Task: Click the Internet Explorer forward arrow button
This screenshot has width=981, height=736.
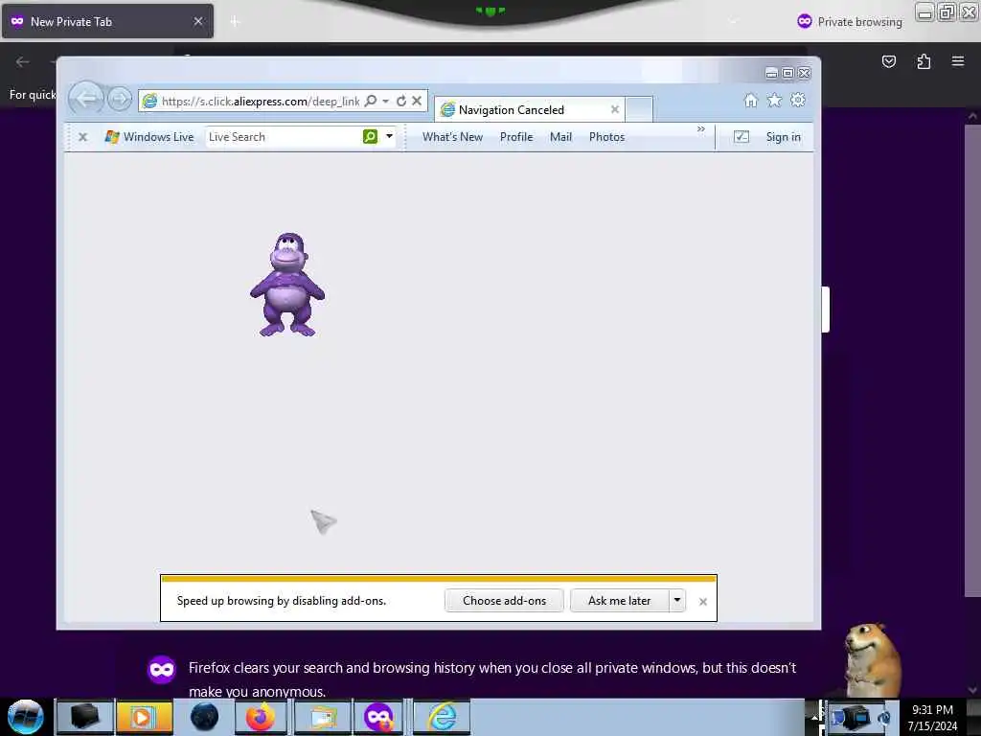Action: [x=120, y=99]
